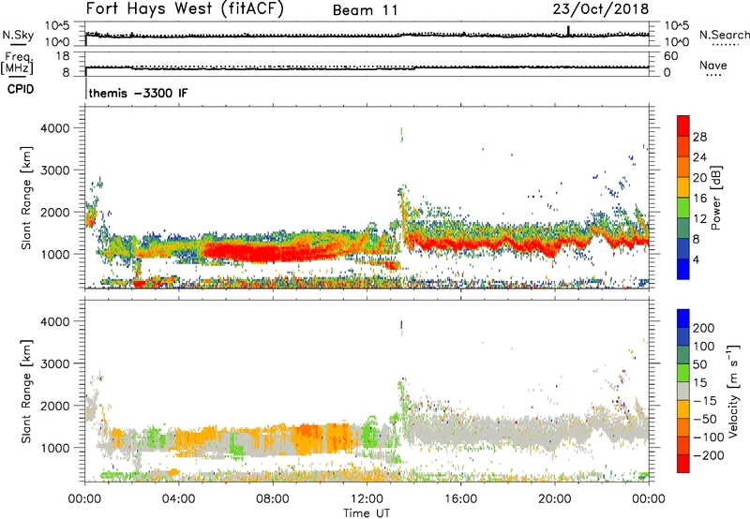Click the 'Power [dB]' color bar label
This screenshot has height=519, width=750.
tap(715, 198)
